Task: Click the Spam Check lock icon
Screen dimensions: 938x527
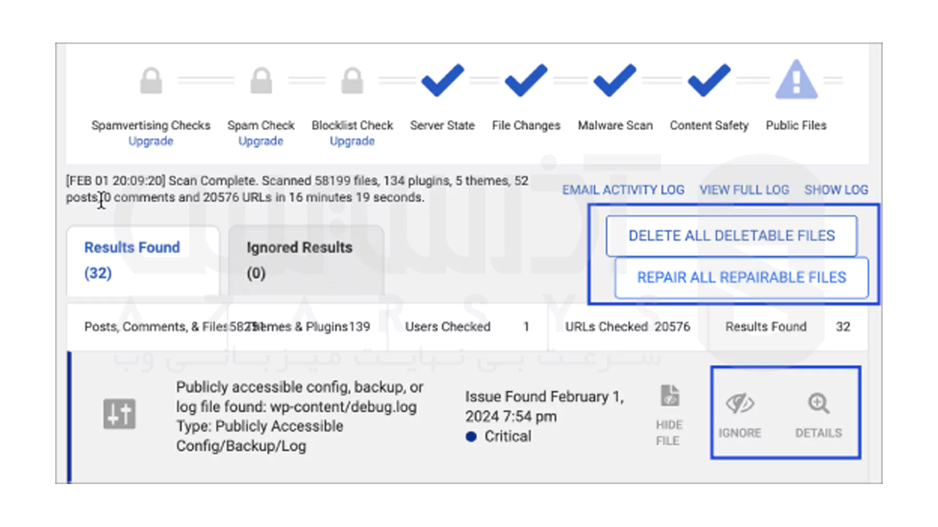Action: 261,81
